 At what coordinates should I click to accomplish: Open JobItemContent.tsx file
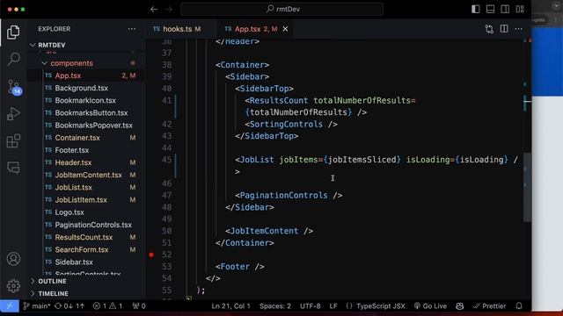coord(86,176)
